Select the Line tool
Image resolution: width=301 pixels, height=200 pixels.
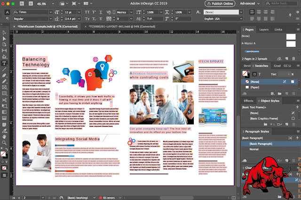pos(4,69)
